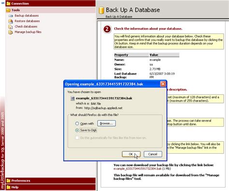Click the Backup databases icon

[11, 16]
